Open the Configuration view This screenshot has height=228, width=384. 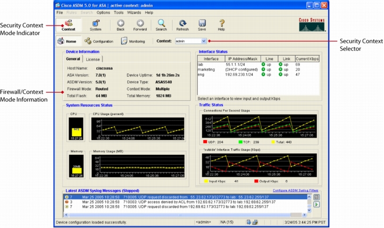point(99,41)
